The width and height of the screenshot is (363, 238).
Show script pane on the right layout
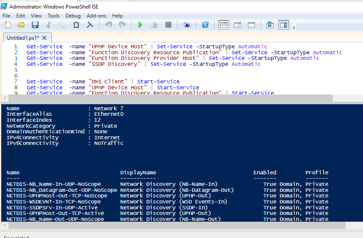pos(237,25)
